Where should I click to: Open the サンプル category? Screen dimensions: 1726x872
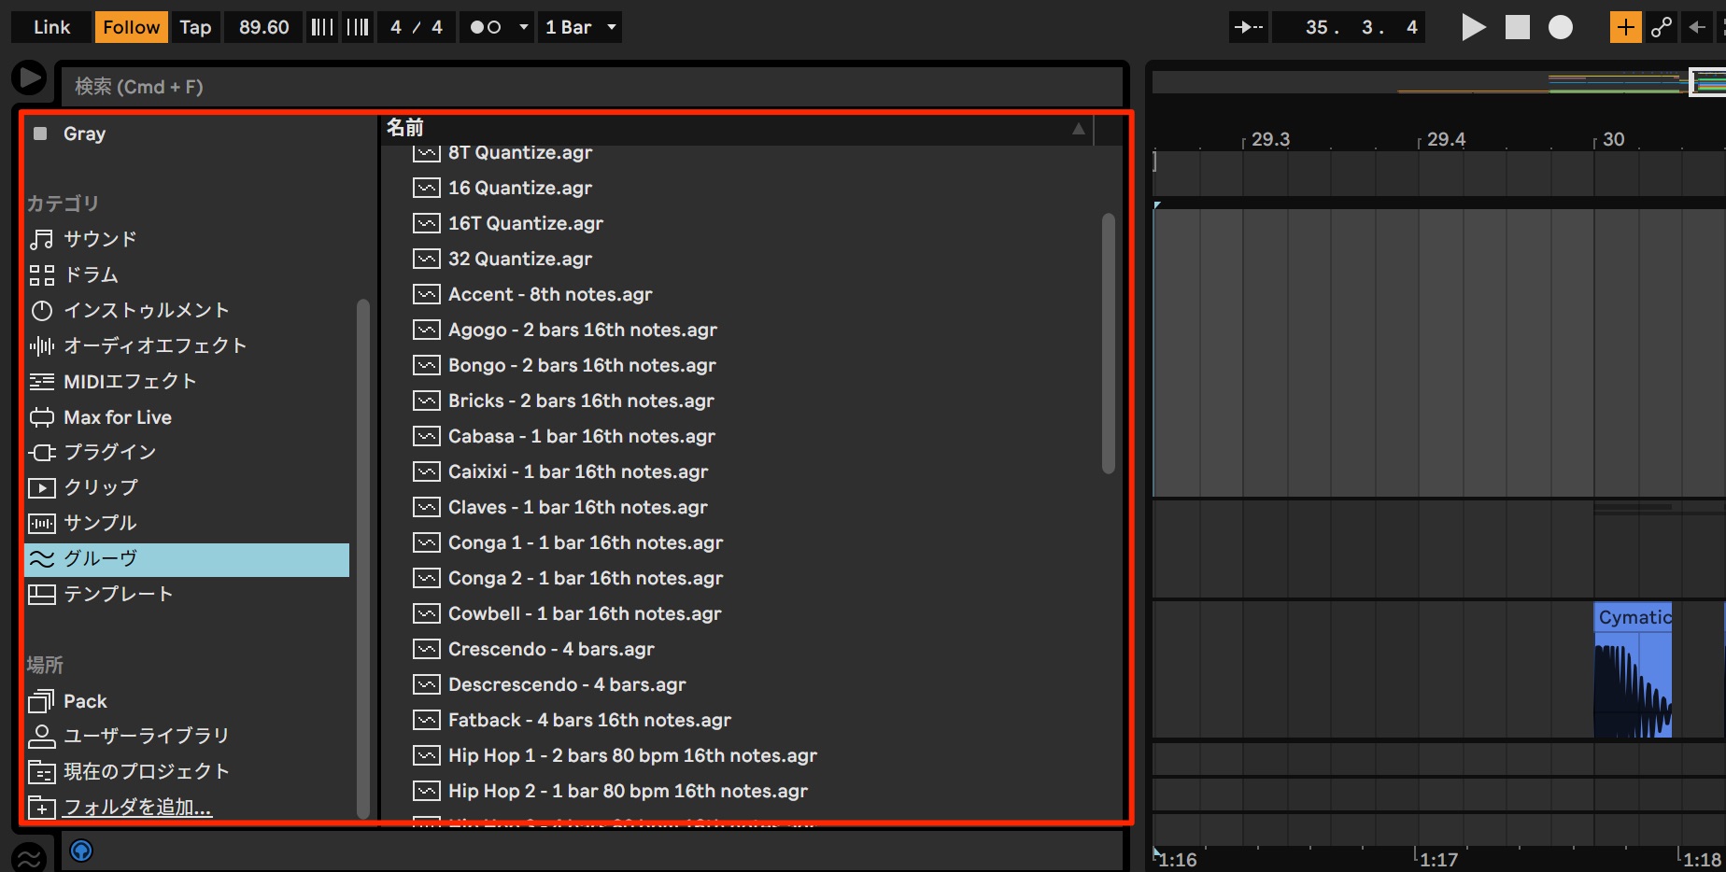tap(100, 523)
